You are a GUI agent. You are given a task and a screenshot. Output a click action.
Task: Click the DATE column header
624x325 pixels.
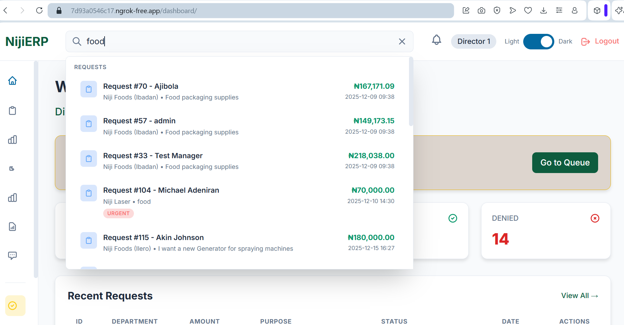510,321
